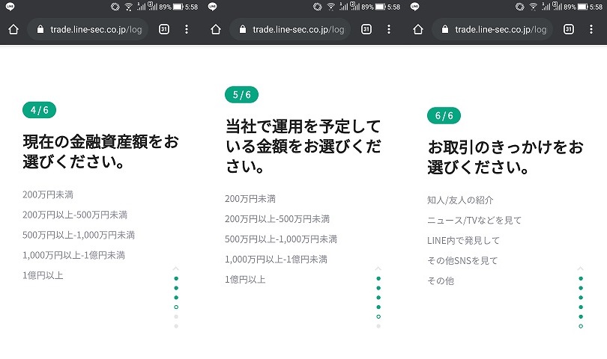The width and height of the screenshot is (607, 359).
Task: Tap the lock icon in the 4/6 screen address bar
Action: pyautogui.click(x=40, y=29)
